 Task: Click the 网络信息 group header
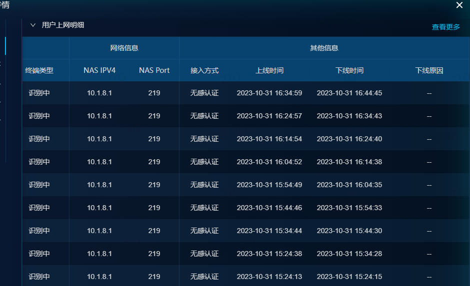124,48
